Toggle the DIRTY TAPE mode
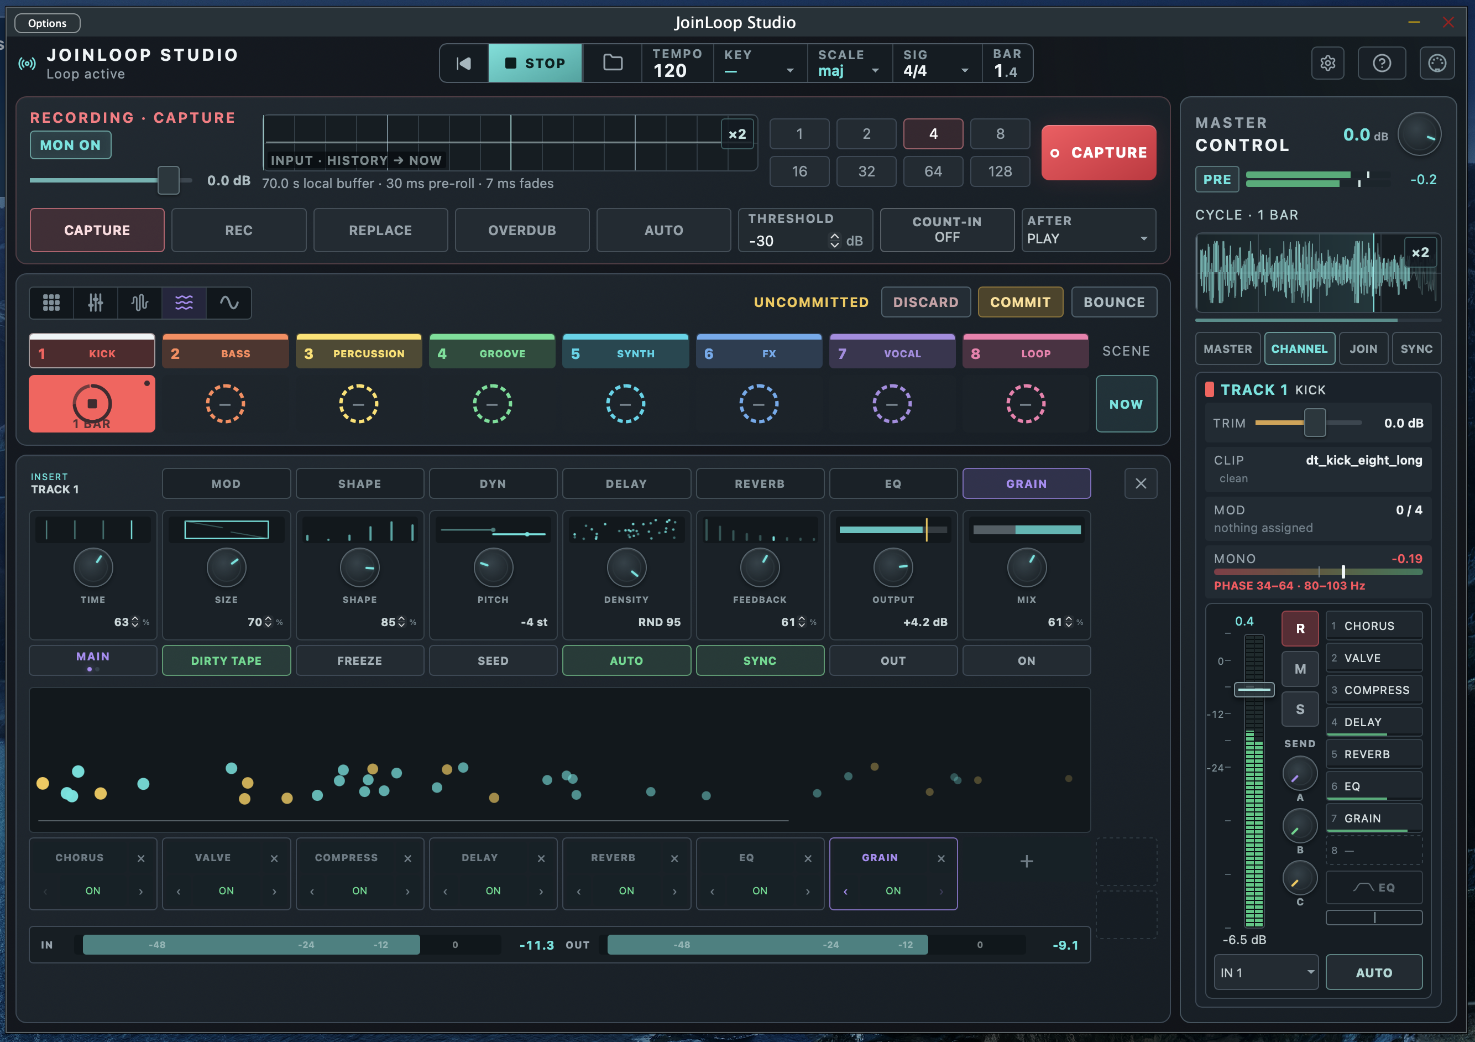 [226, 660]
